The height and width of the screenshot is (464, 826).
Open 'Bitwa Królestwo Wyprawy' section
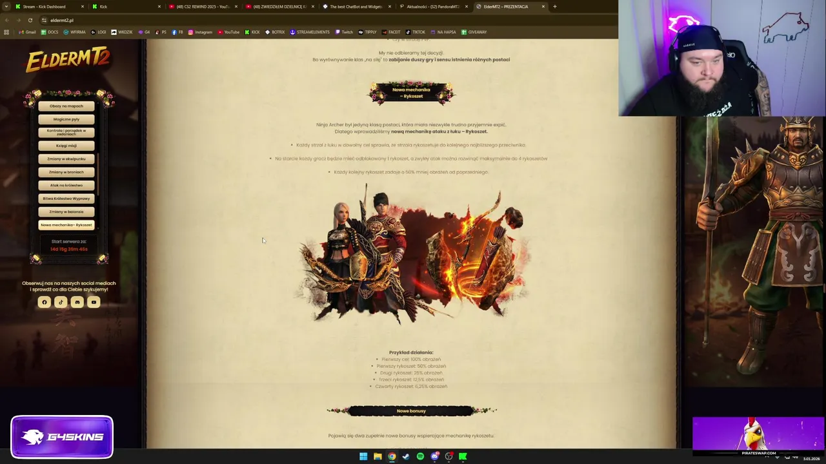pyautogui.click(x=66, y=198)
